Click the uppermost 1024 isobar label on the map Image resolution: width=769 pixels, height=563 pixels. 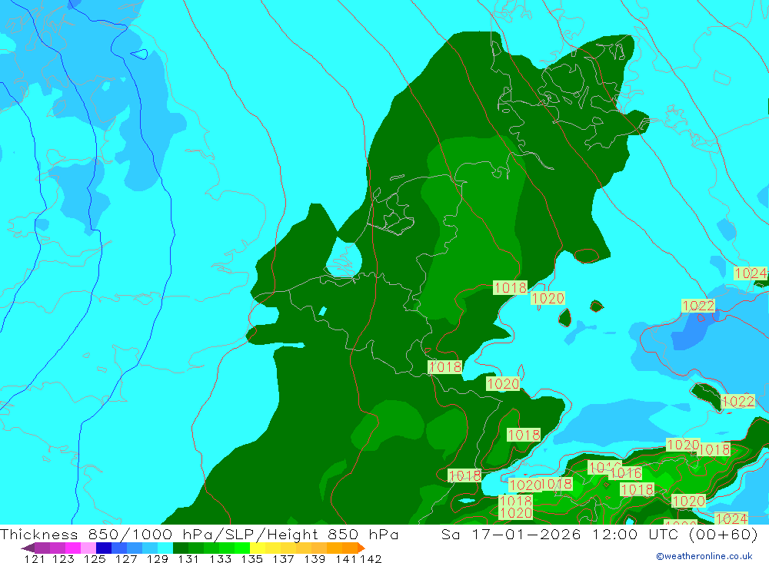click(x=751, y=273)
